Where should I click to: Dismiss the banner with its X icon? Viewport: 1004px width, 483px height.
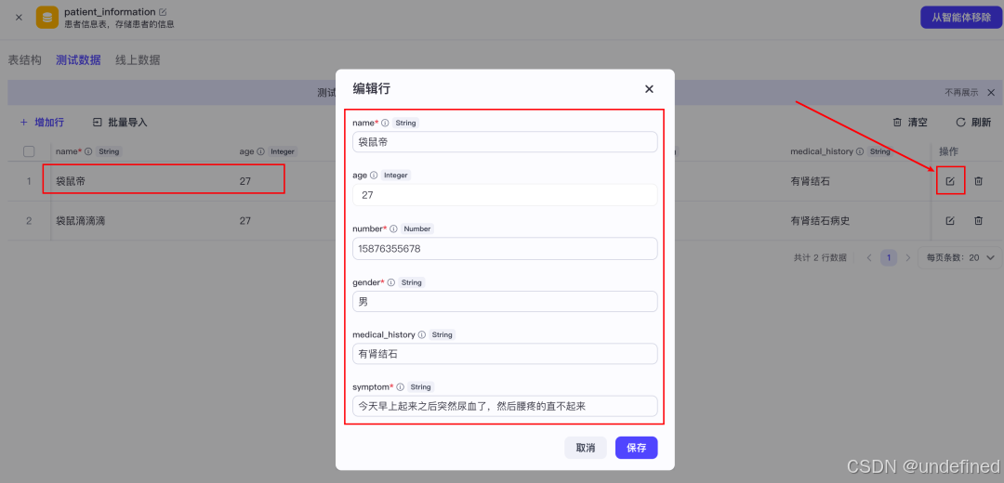pos(991,93)
